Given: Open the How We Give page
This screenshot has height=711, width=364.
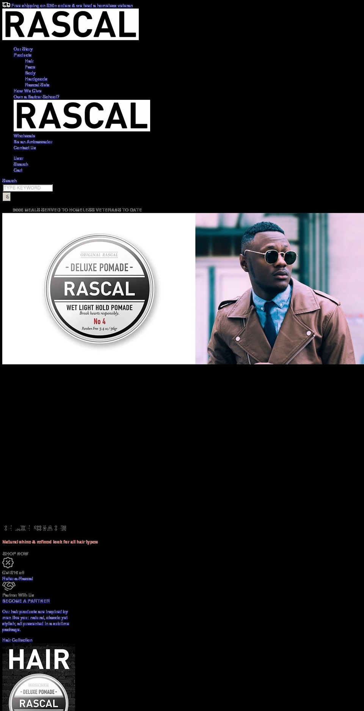Looking at the screenshot, I should tap(28, 91).
